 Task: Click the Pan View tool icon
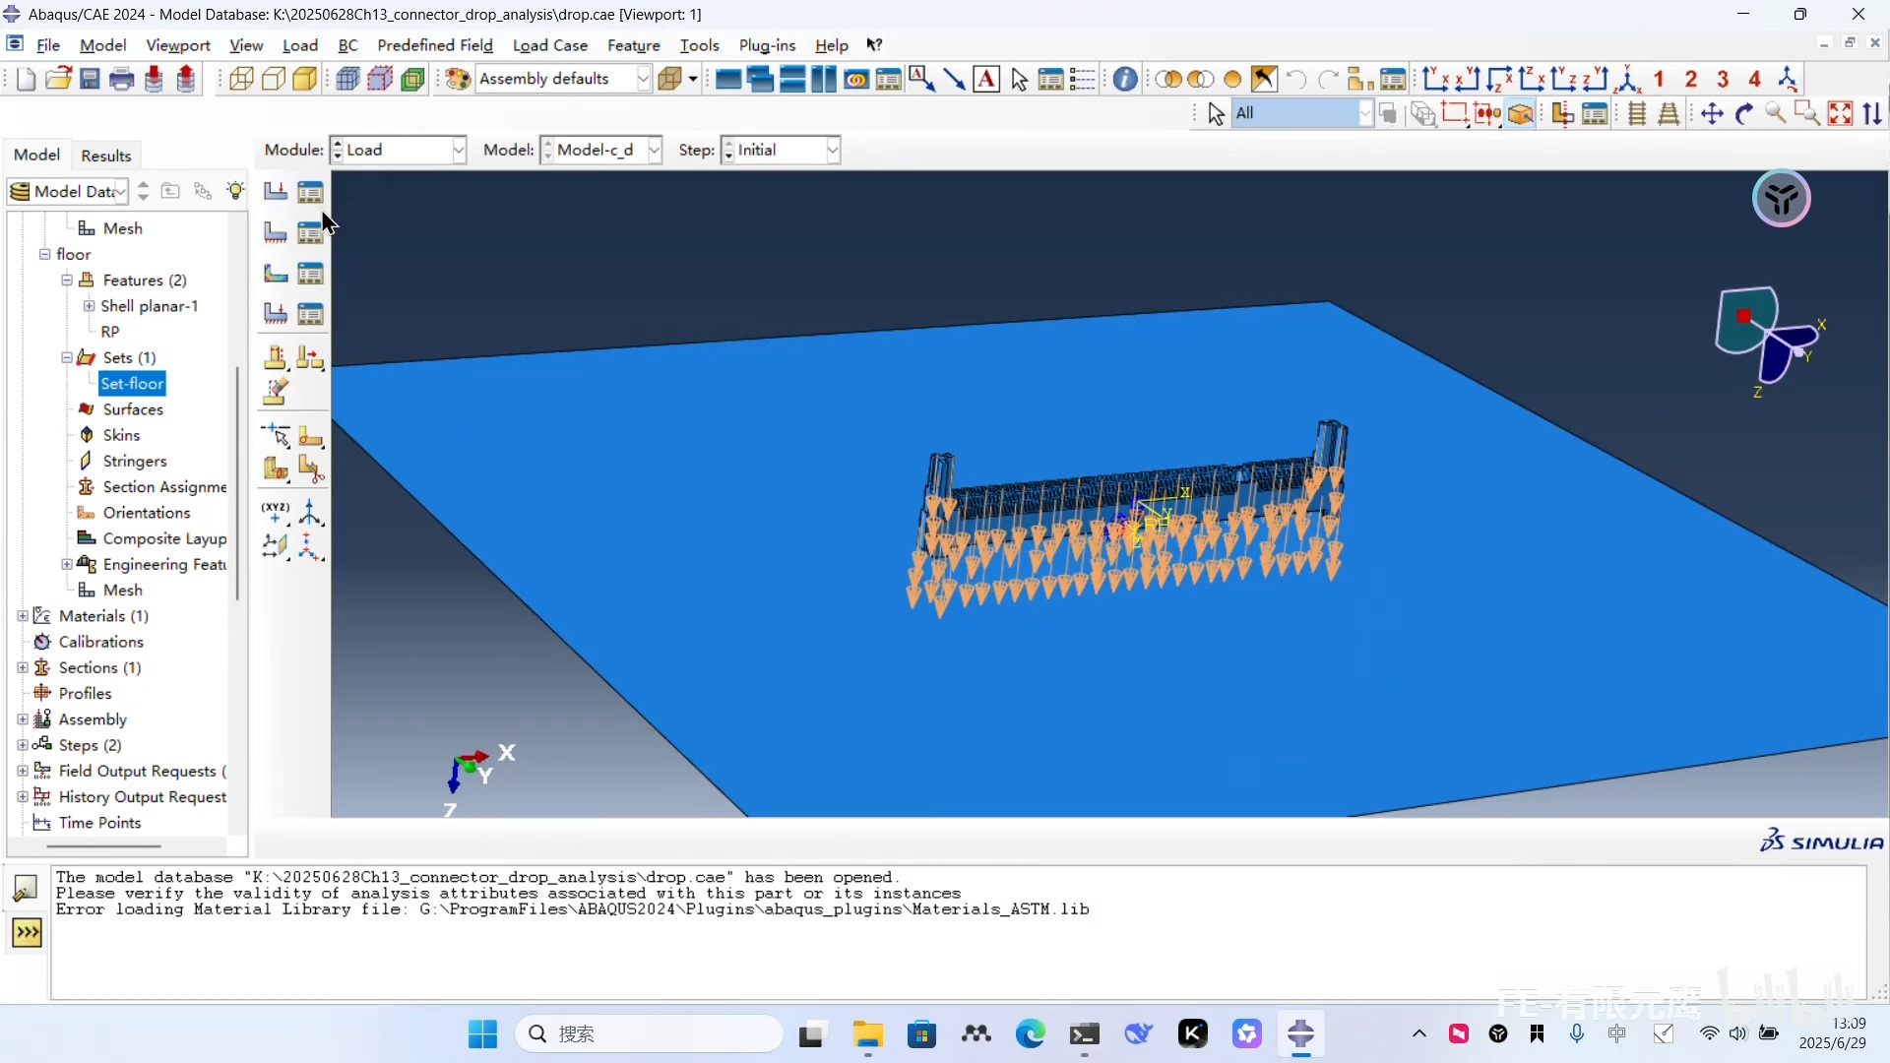[x=1712, y=114]
